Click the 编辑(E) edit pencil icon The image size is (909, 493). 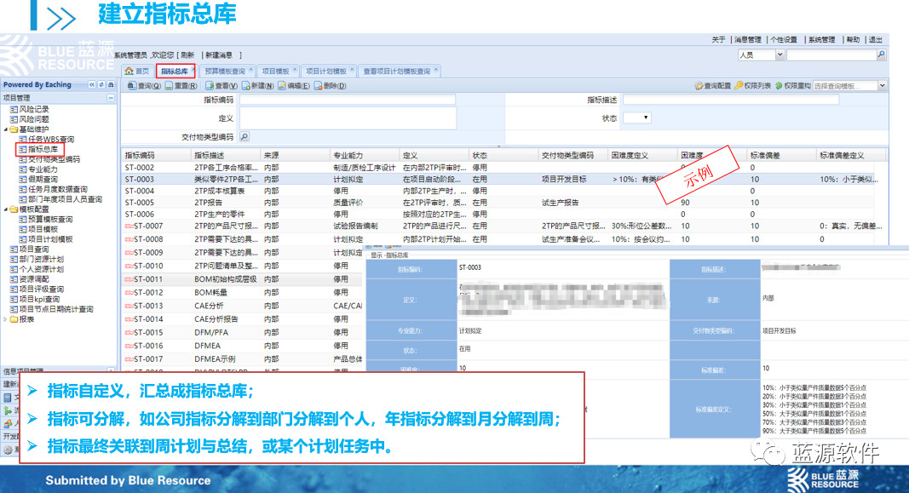tap(282, 86)
